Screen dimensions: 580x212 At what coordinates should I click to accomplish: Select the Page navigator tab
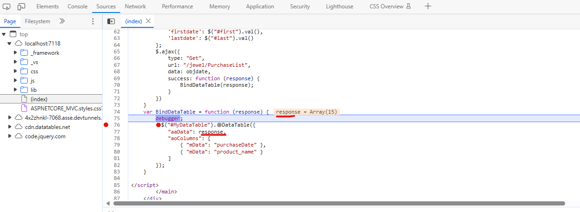[x=10, y=21]
